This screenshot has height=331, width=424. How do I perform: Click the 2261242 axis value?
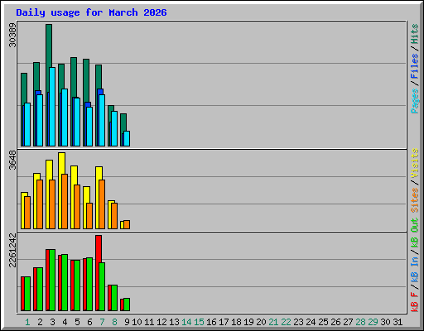[x=12, y=251]
